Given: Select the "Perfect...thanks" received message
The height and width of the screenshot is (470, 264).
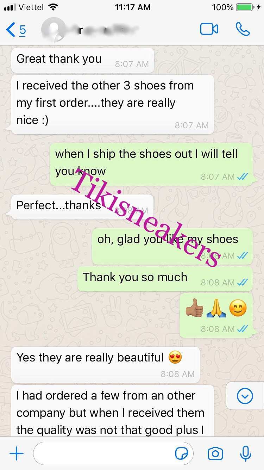Looking at the screenshot, I should [x=82, y=207].
